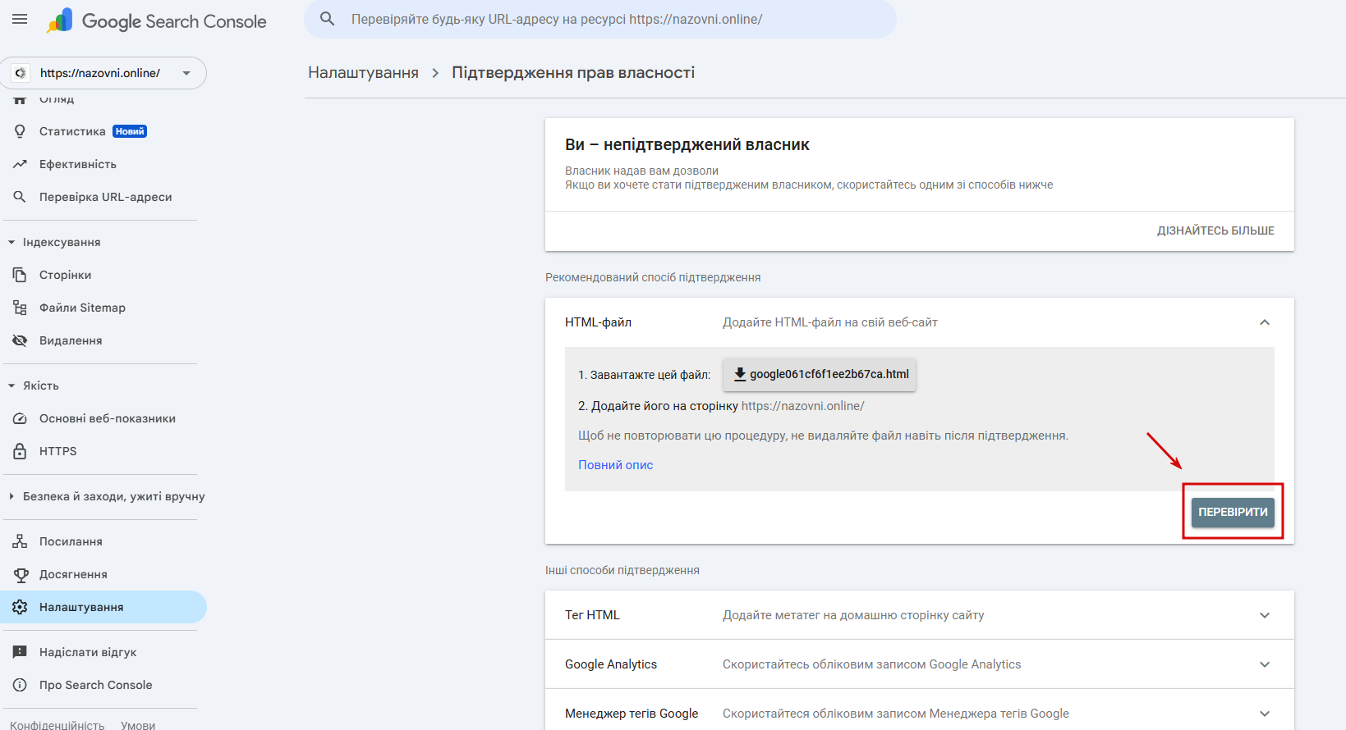The width and height of the screenshot is (1346, 730).
Task: Collapse the HTML-файл verification section
Action: coord(1265,322)
